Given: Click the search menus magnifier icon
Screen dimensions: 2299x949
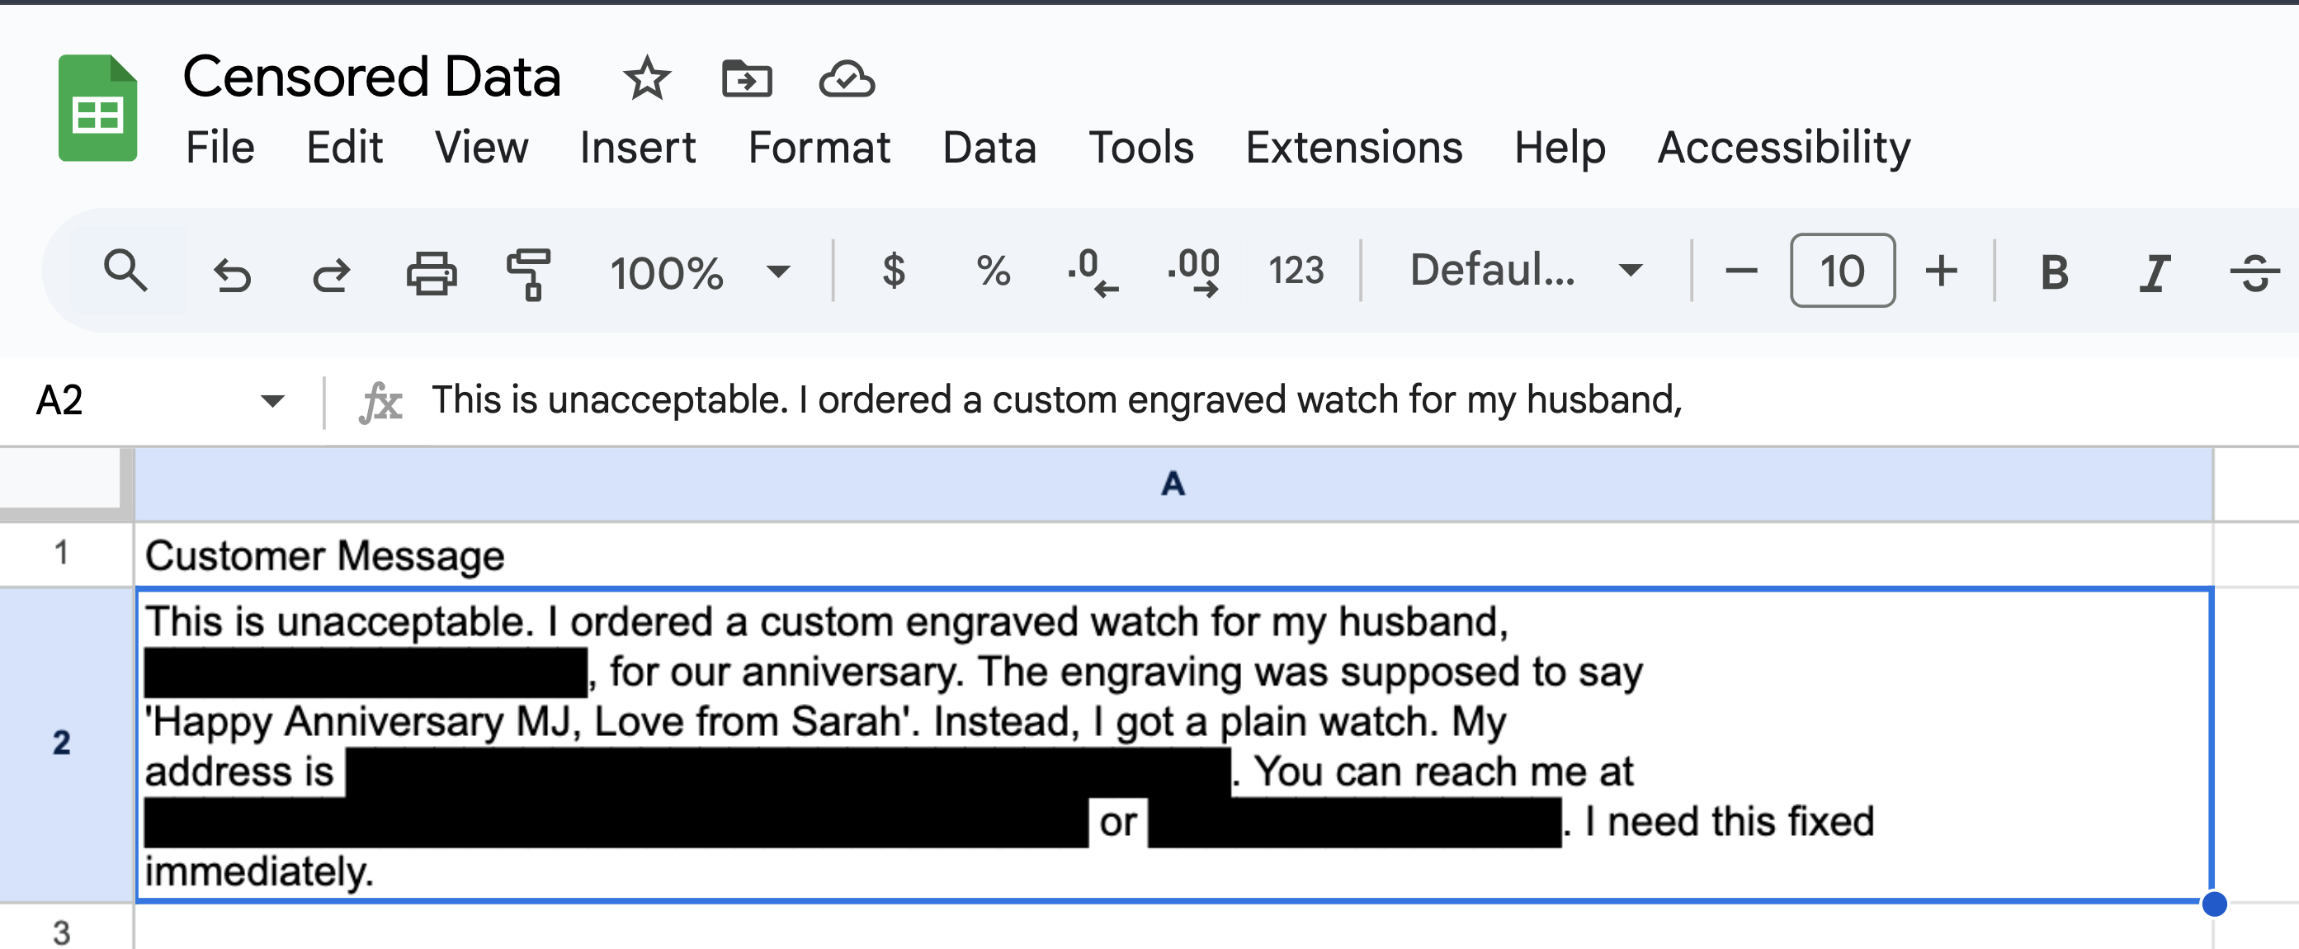Looking at the screenshot, I should coord(125,271).
